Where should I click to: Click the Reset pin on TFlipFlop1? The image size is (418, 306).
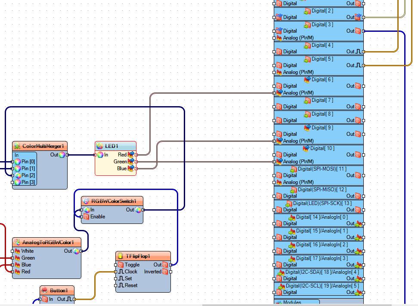point(115,285)
